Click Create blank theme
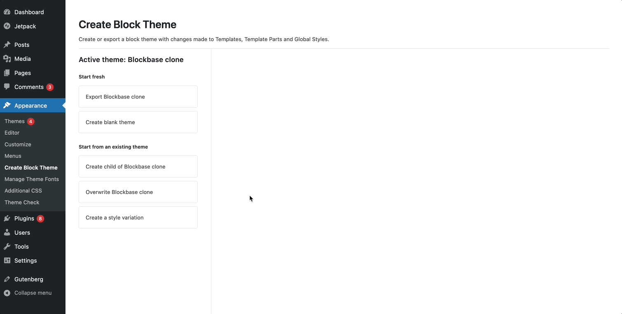 coord(110,122)
